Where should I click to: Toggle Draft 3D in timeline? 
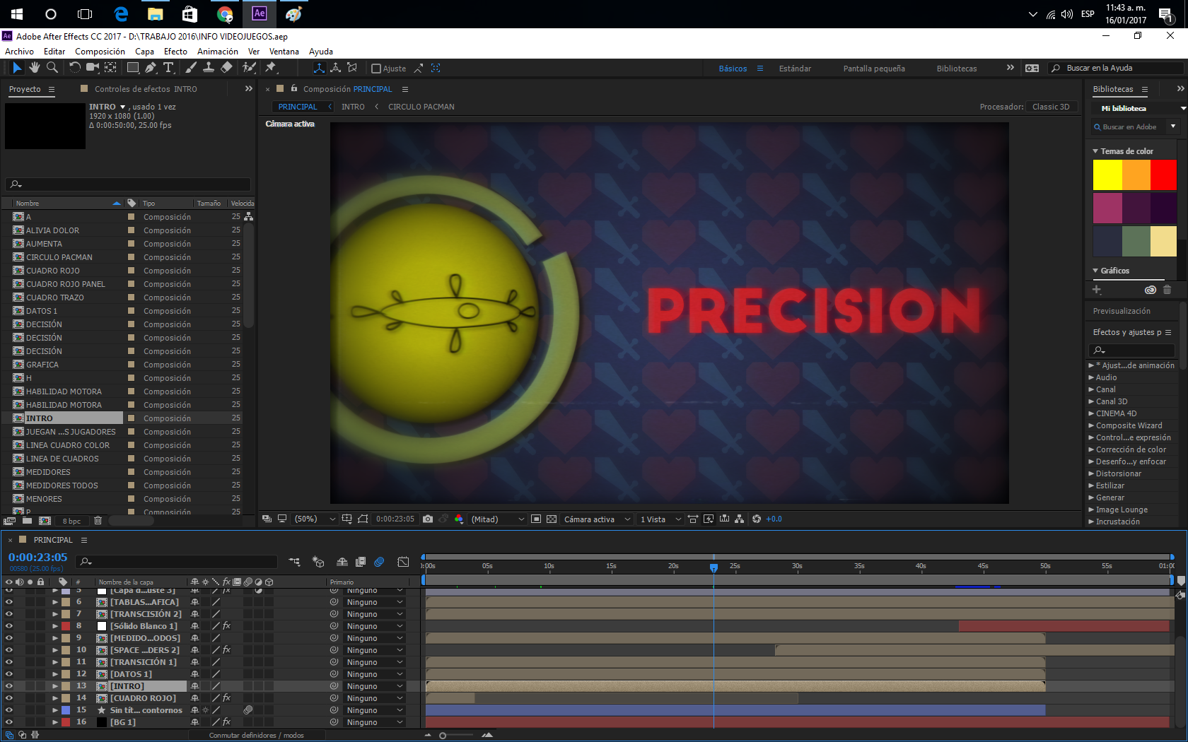pyautogui.click(x=318, y=562)
